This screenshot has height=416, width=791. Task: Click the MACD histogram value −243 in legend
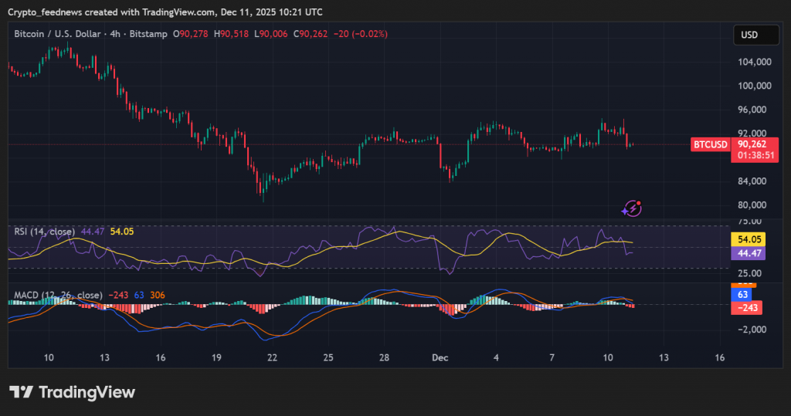(118, 295)
